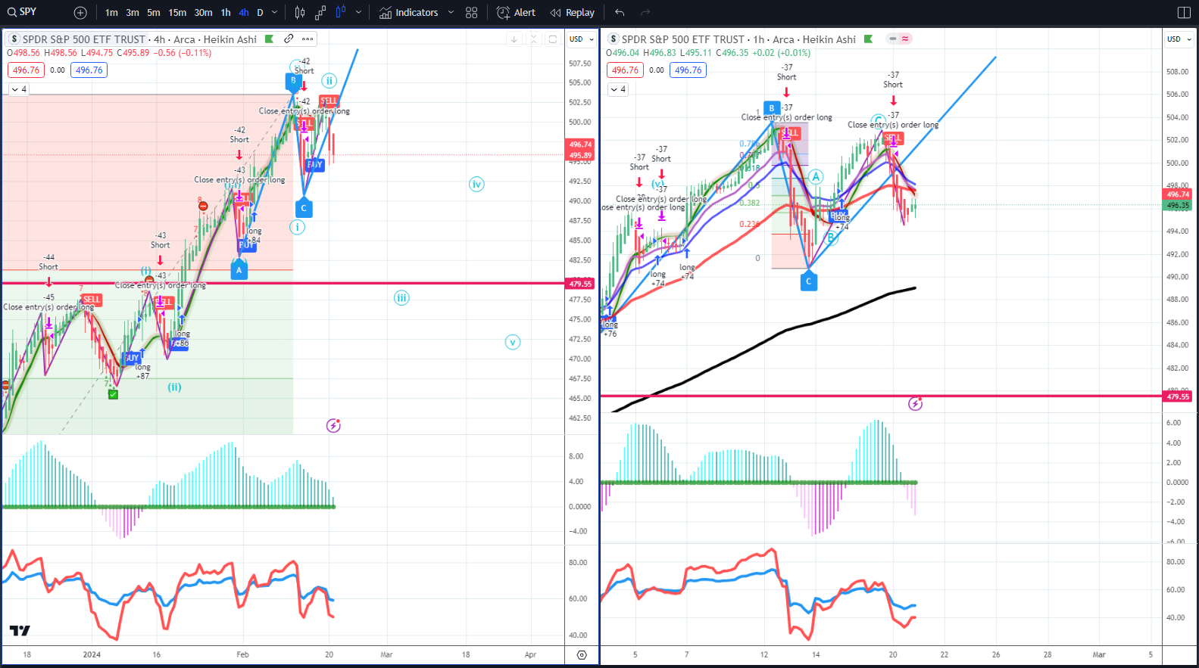Screen dimensions: 1199x668
Task: Click blue buy price 496.76 on 4h chart
Action: tap(89, 70)
